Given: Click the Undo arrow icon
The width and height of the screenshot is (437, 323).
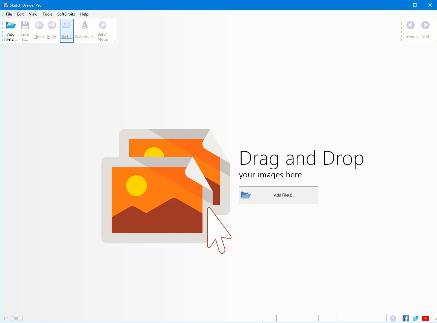Looking at the screenshot, I should pos(39,25).
